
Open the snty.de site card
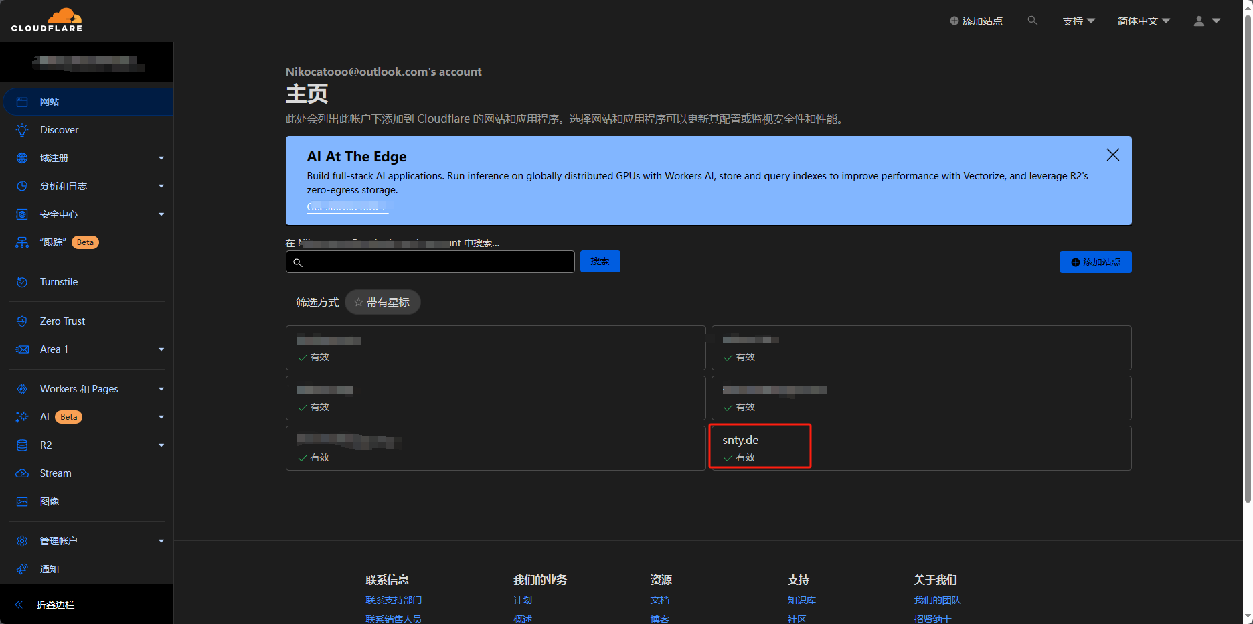(x=921, y=448)
